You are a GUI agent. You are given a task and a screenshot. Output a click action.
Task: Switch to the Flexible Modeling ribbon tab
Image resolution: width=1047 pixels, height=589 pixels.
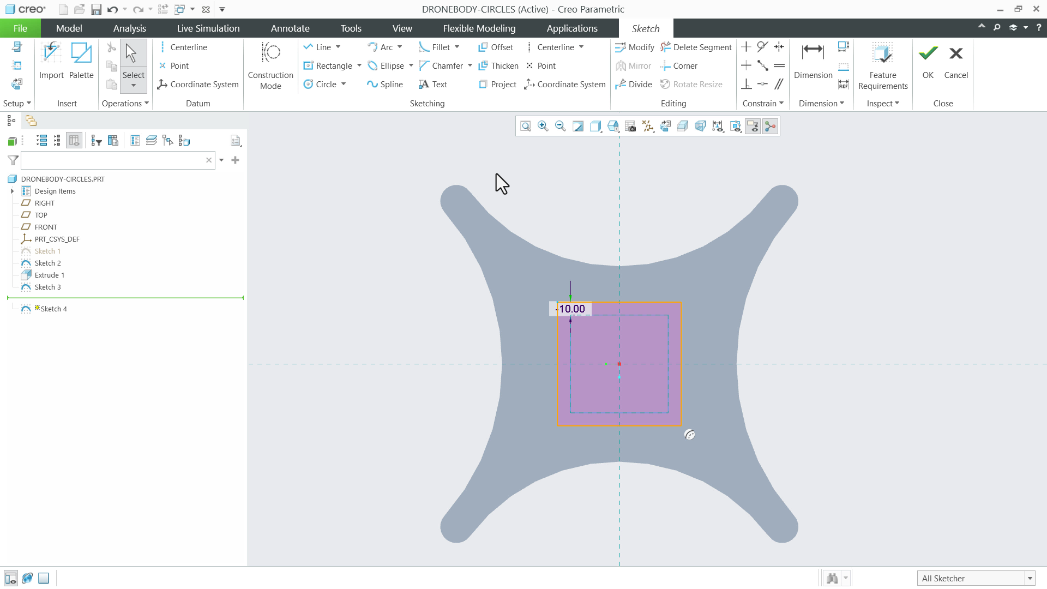pyautogui.click(x=479, y=28)
